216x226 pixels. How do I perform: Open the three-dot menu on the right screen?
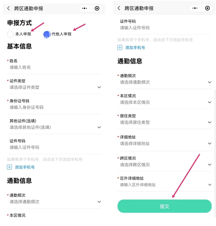(x=195, y=8)
